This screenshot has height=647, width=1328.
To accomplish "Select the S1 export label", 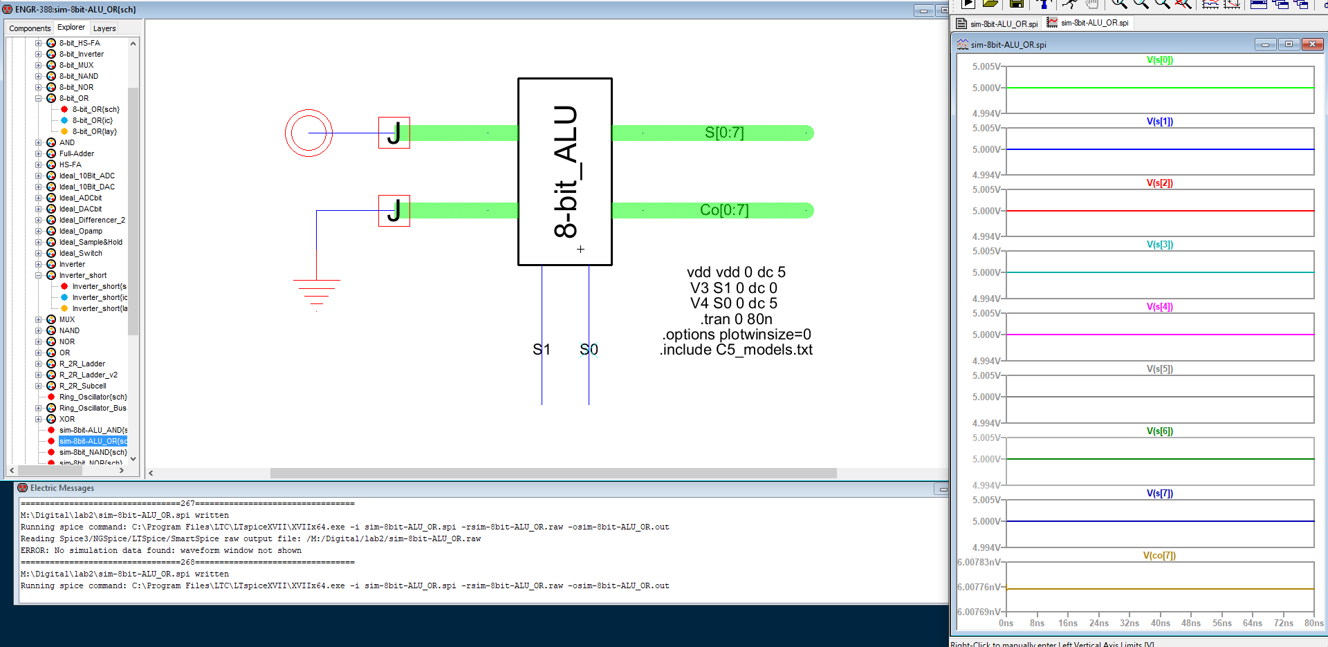I will click(542, 350).
